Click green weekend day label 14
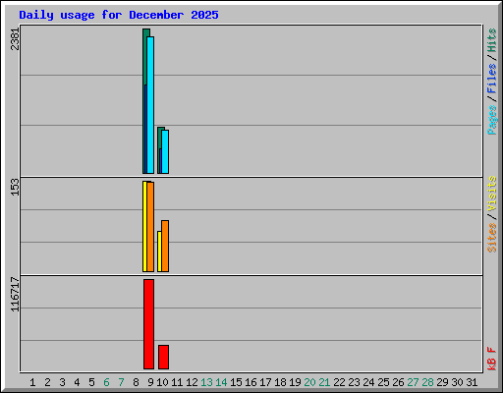 [221, 382]
